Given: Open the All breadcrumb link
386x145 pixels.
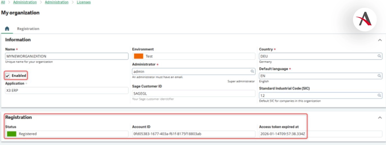Looking at the screenshot, I should pos(3,2).
